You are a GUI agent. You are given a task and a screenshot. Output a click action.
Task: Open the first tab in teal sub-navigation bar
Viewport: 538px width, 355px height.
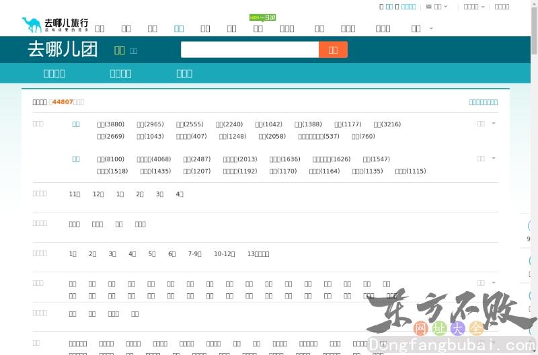[x=54, y=73]
